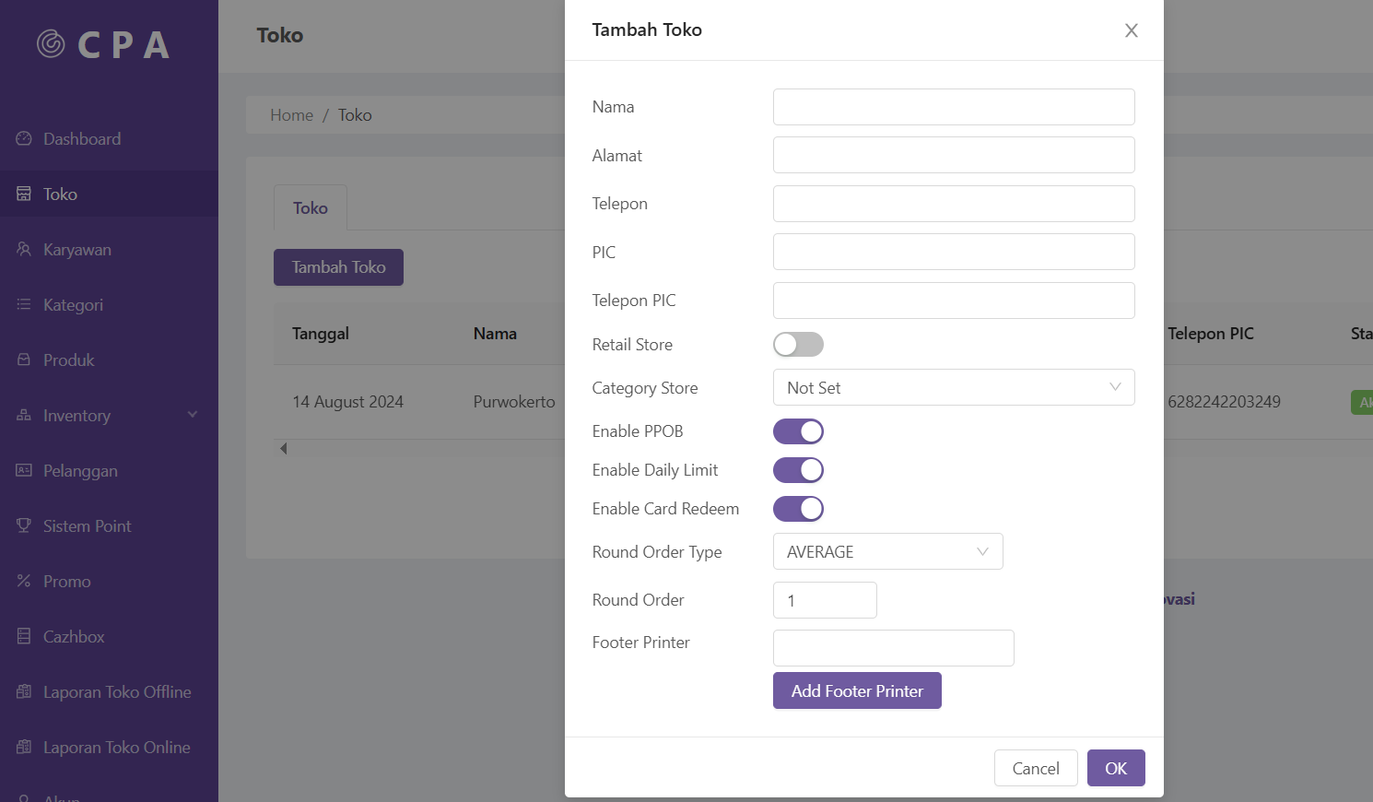This screenshot has height=802, width=1373.
Task: Click the Laporan Toko Online icon
Action: click(24, 747)
